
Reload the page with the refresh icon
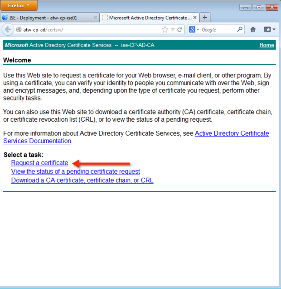tap(179, 29)
